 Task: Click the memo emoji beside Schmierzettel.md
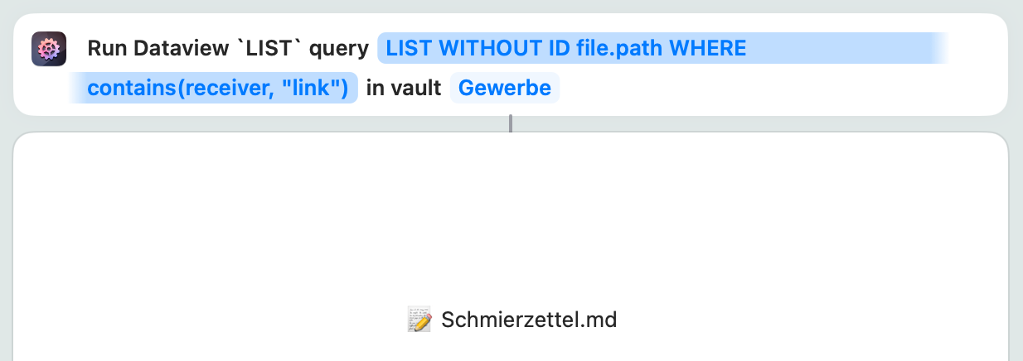pos(419,320)
